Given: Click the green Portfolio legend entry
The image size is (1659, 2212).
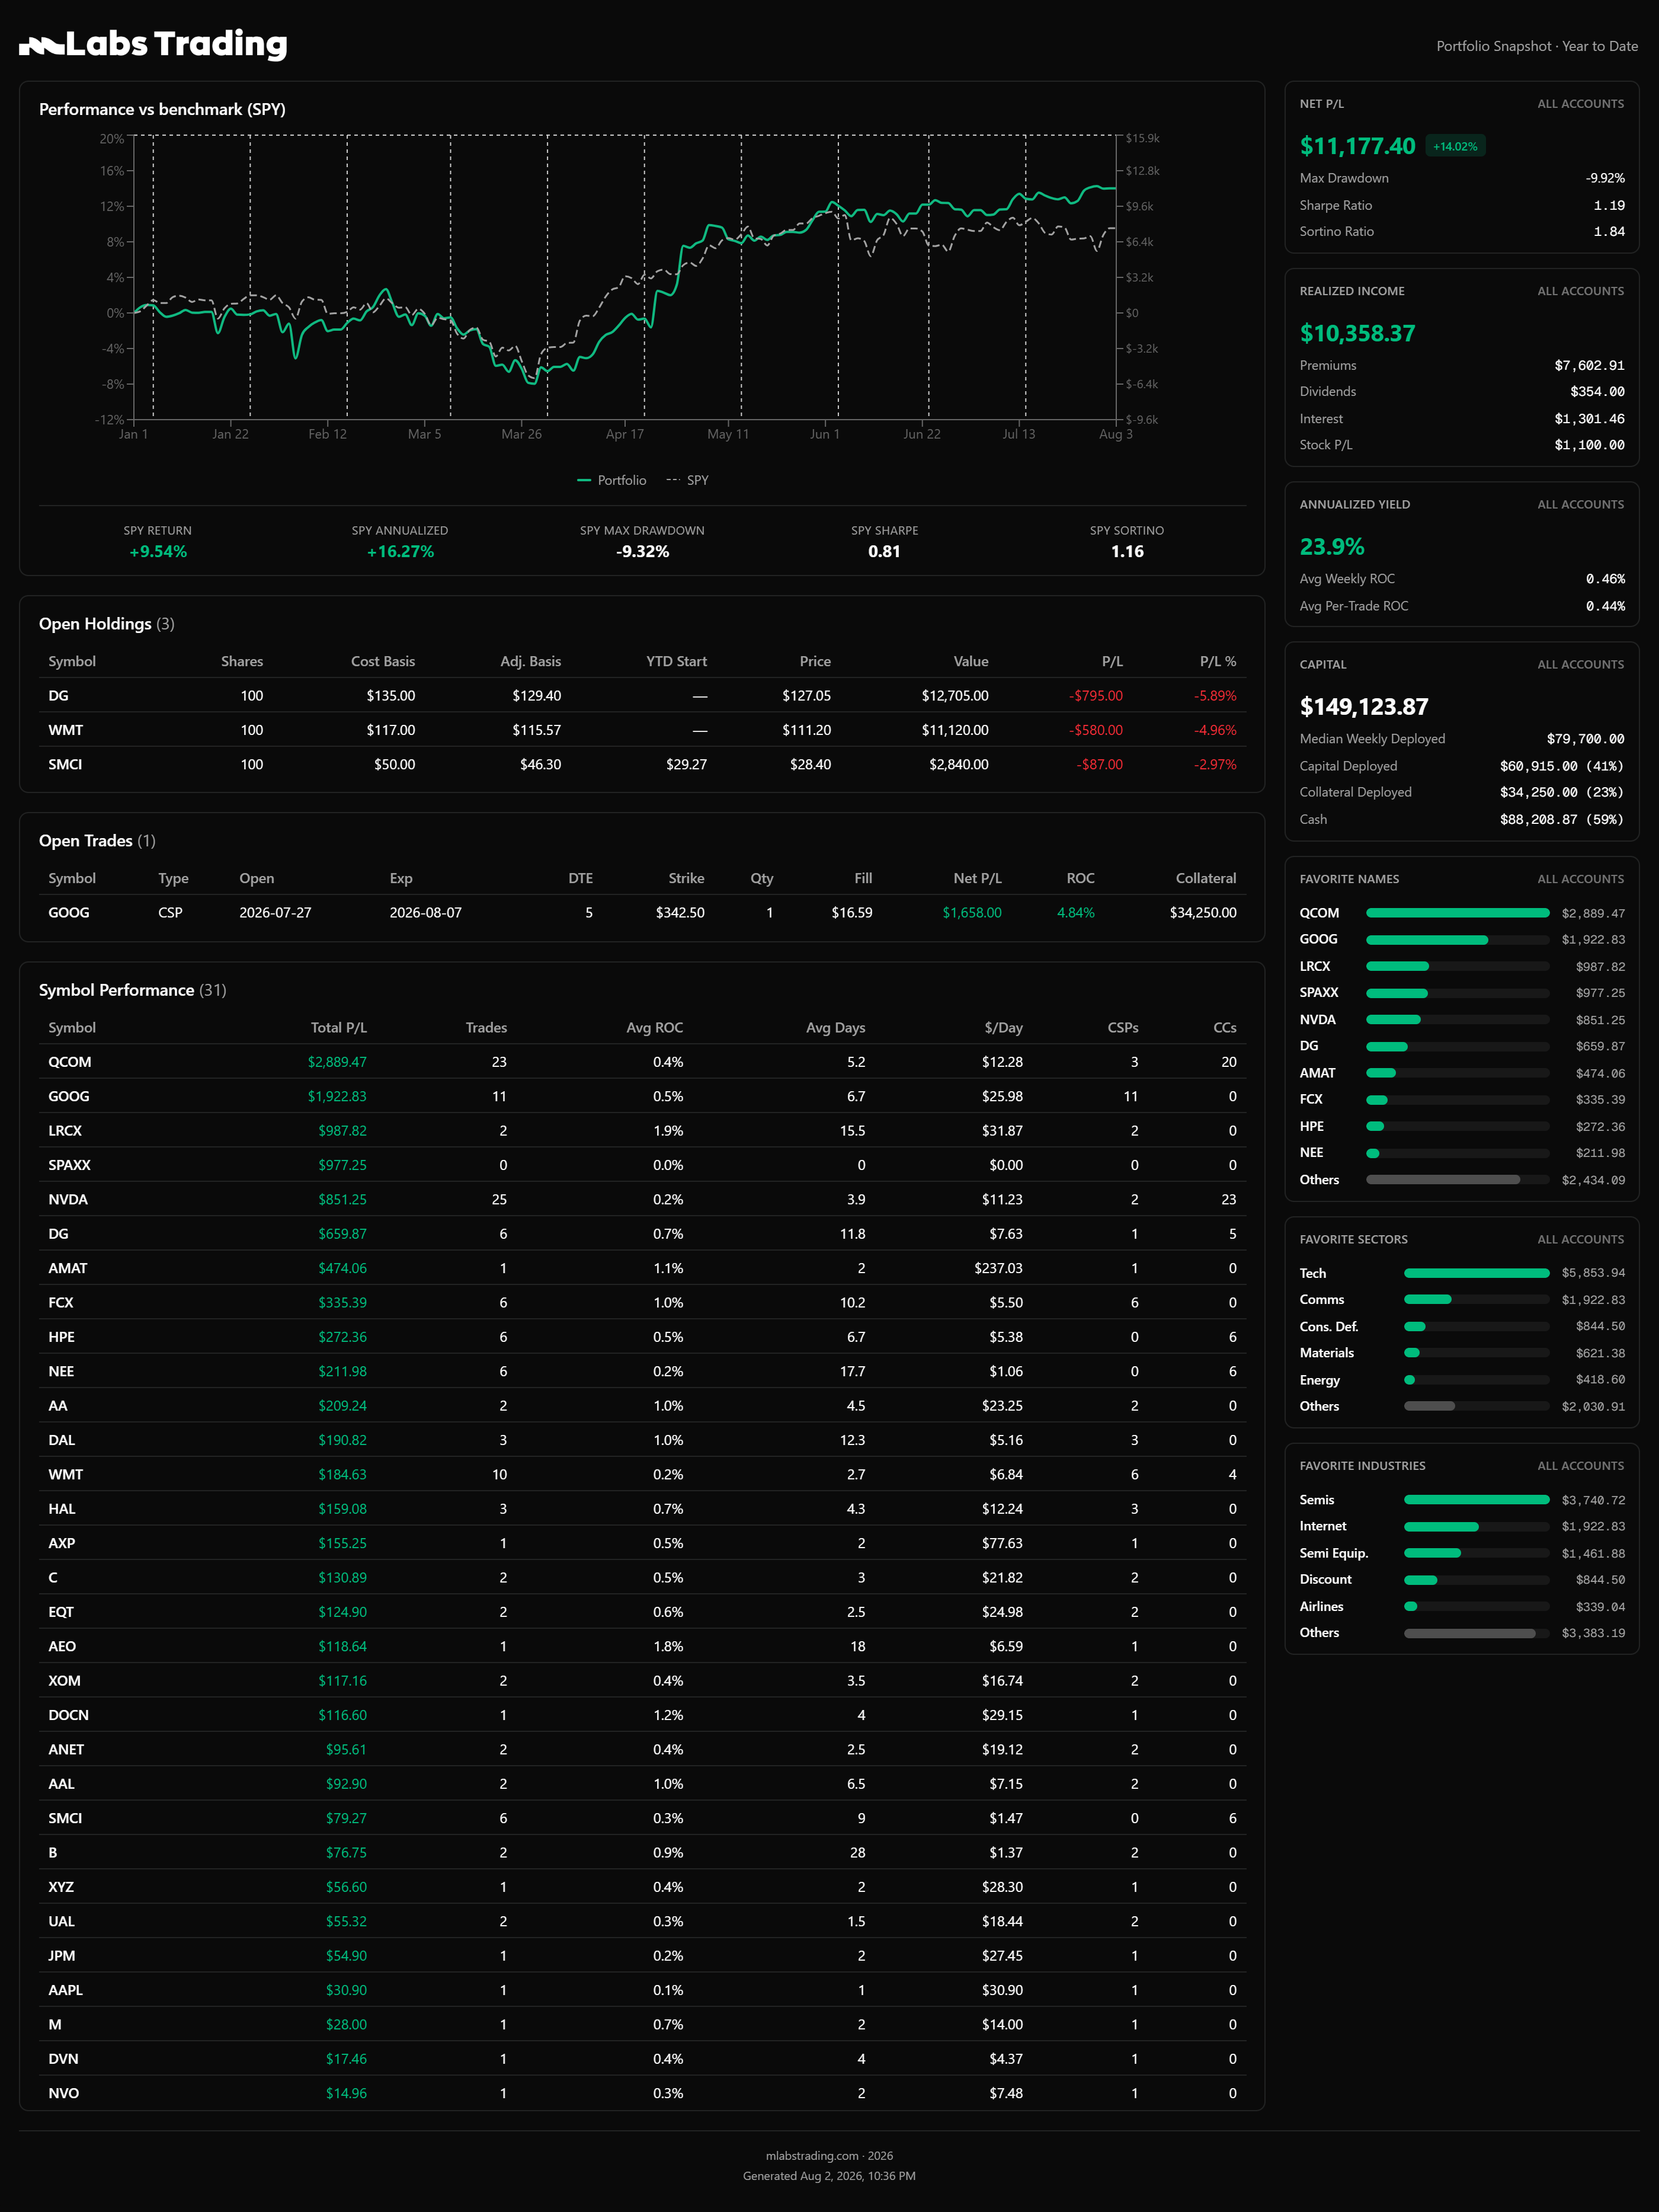Looking at the screenshot, I should (x=611, y=480).
